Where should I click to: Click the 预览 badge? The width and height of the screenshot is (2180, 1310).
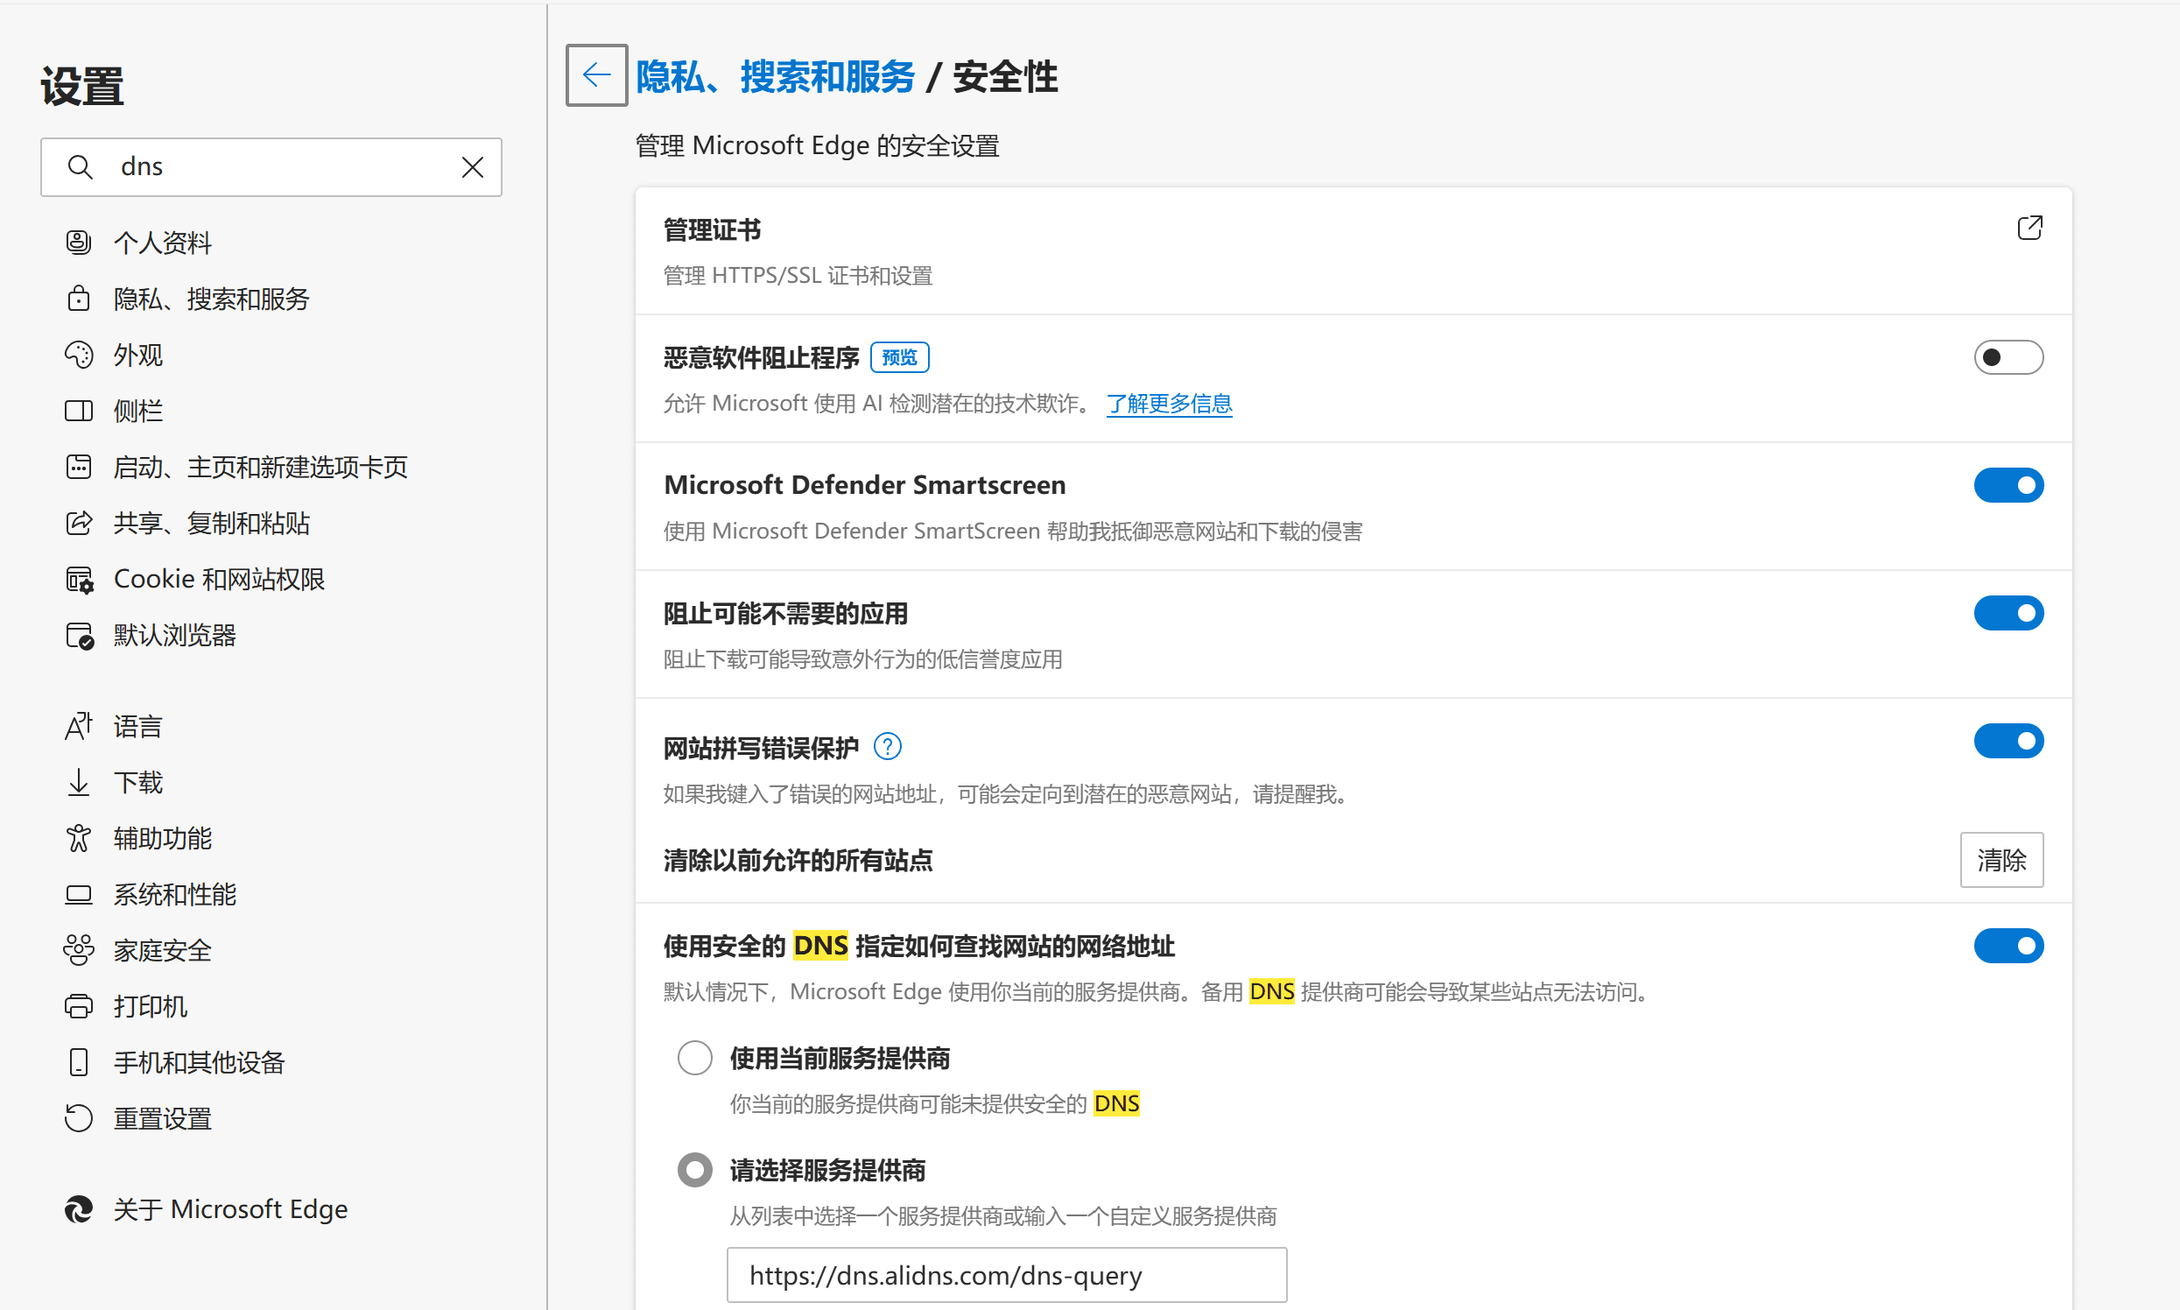pos(899,357)
